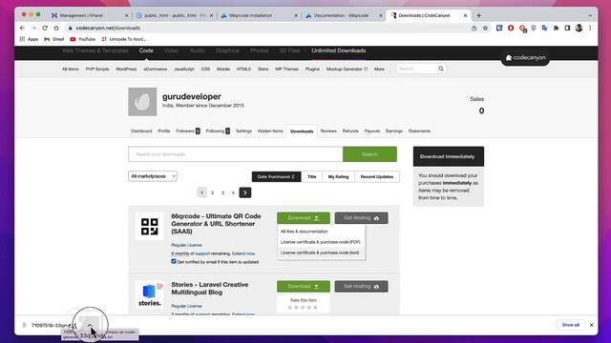Open the browser home icon
This screenshot has height=343, width=611.
56,28
